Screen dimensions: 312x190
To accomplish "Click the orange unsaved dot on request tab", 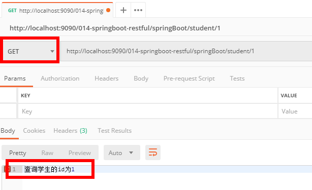I will click(x=108, y=10).
